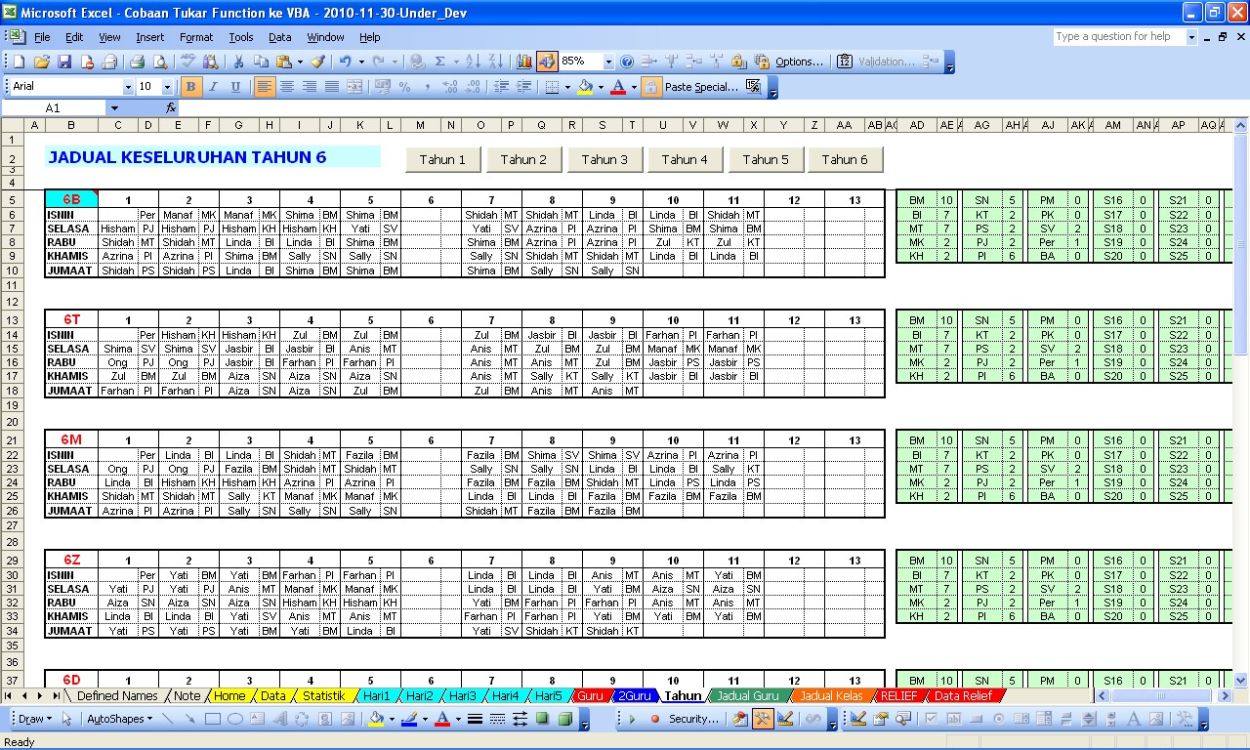Expand the zoom percentage dropdown

tap(608, 62)
